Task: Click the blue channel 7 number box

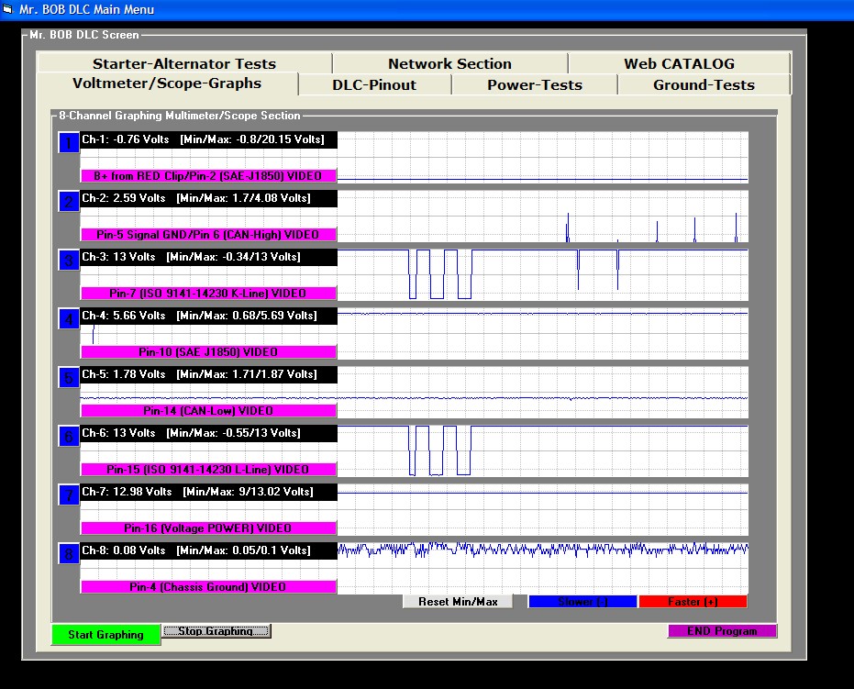Action: coord(69,495)
